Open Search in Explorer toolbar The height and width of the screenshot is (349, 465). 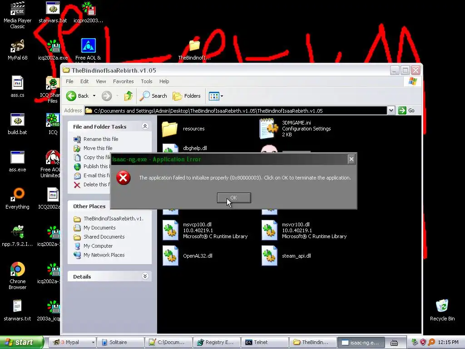click(x=153, y=96)
